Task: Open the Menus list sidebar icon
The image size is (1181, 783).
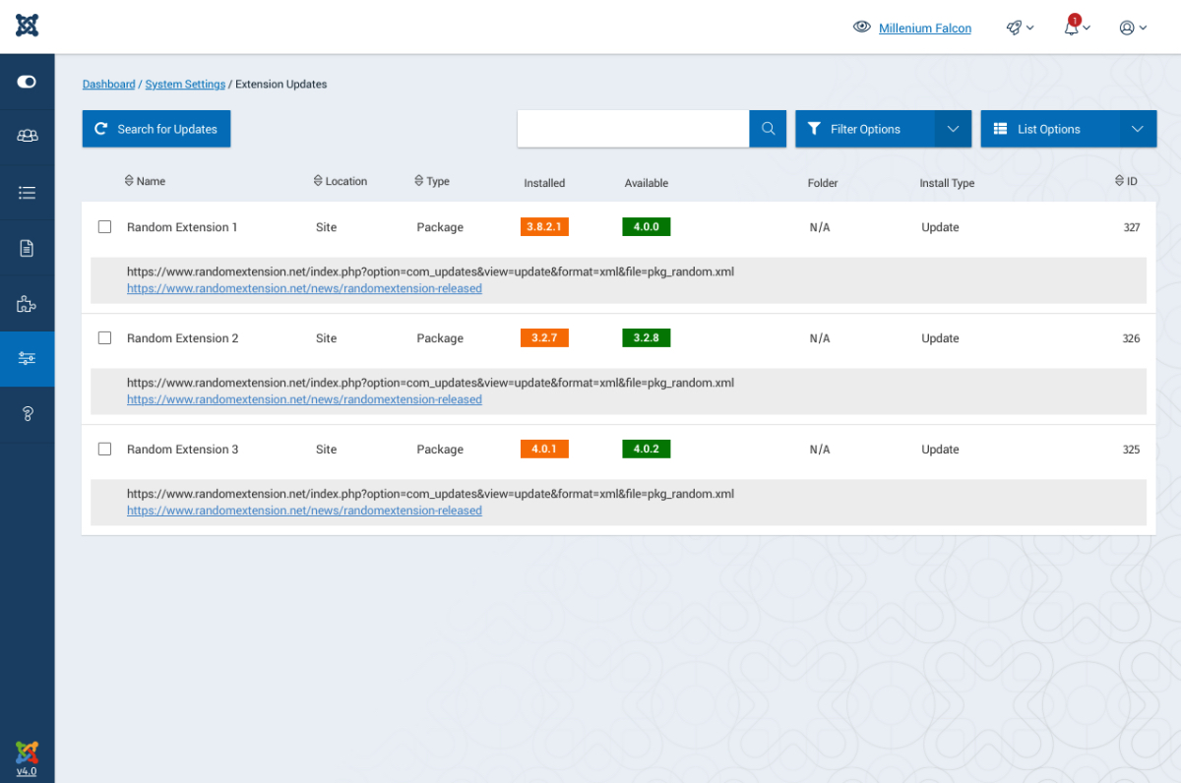Action: pos(27,193)
